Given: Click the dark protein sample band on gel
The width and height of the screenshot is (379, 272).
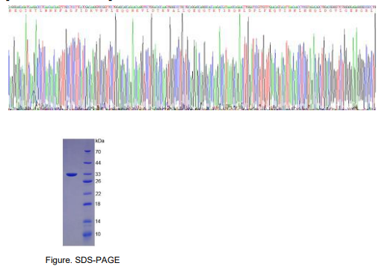Looking at the screenshot, I should pos(72,175).
